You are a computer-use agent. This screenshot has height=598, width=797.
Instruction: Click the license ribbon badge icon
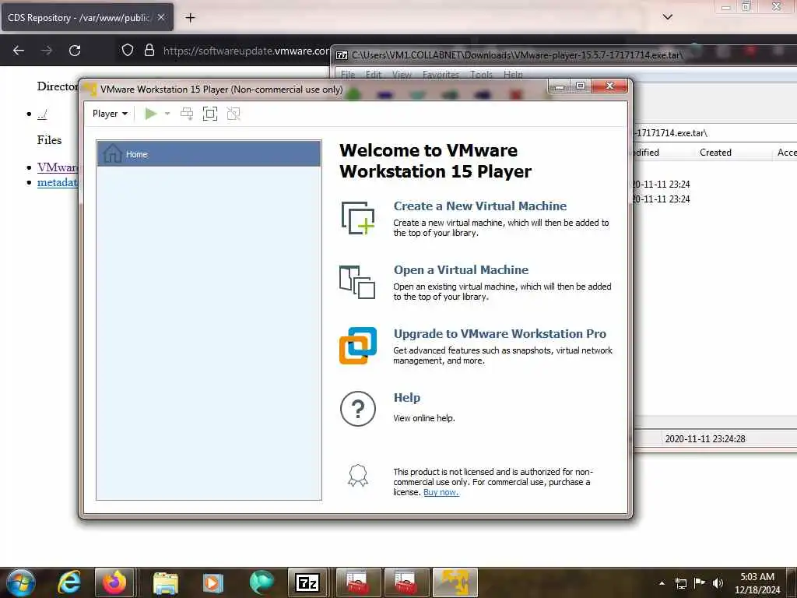click(358, 476)
